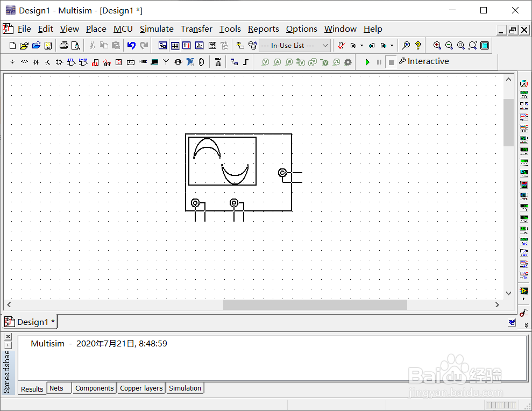The height and width of the screenshot is (411, 532).
Task: Zoom to selected area
Action: 461,46
